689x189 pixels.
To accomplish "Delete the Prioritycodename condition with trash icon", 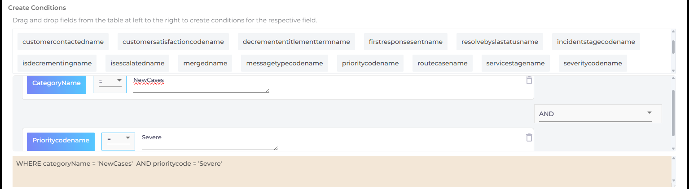I will click(529, 137).
